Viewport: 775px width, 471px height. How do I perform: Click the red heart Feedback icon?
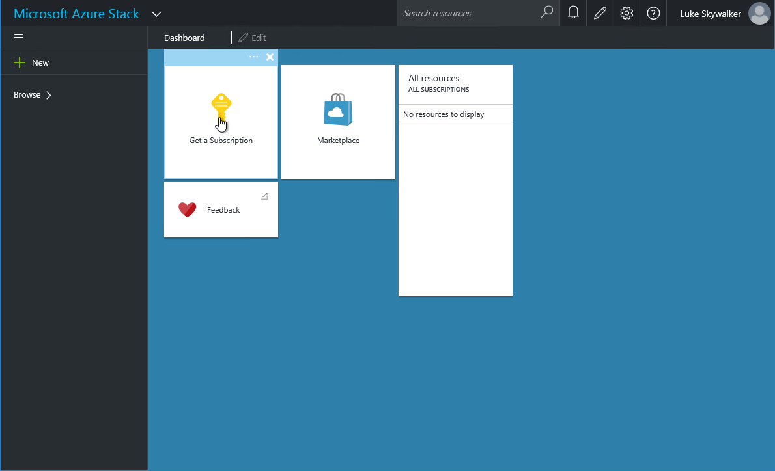click(188, 210)
